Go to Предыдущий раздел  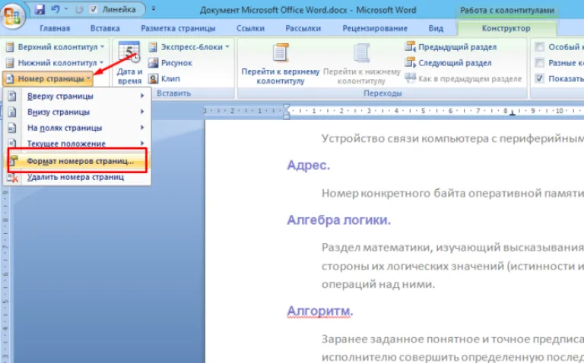(x=457, y=47)
